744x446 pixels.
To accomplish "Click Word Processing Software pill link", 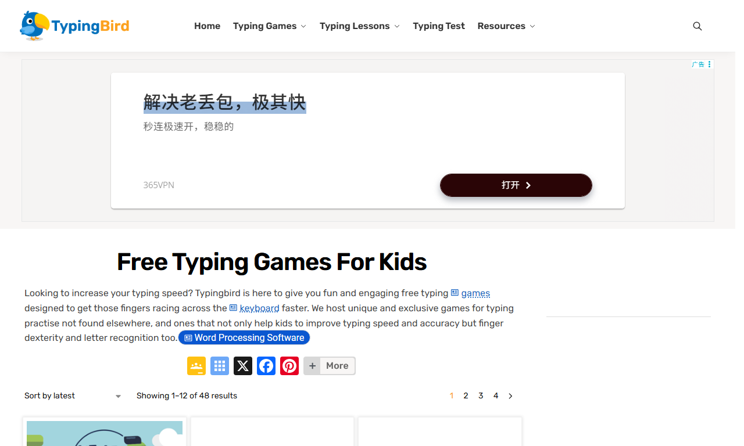I will [x=244, y=338].
